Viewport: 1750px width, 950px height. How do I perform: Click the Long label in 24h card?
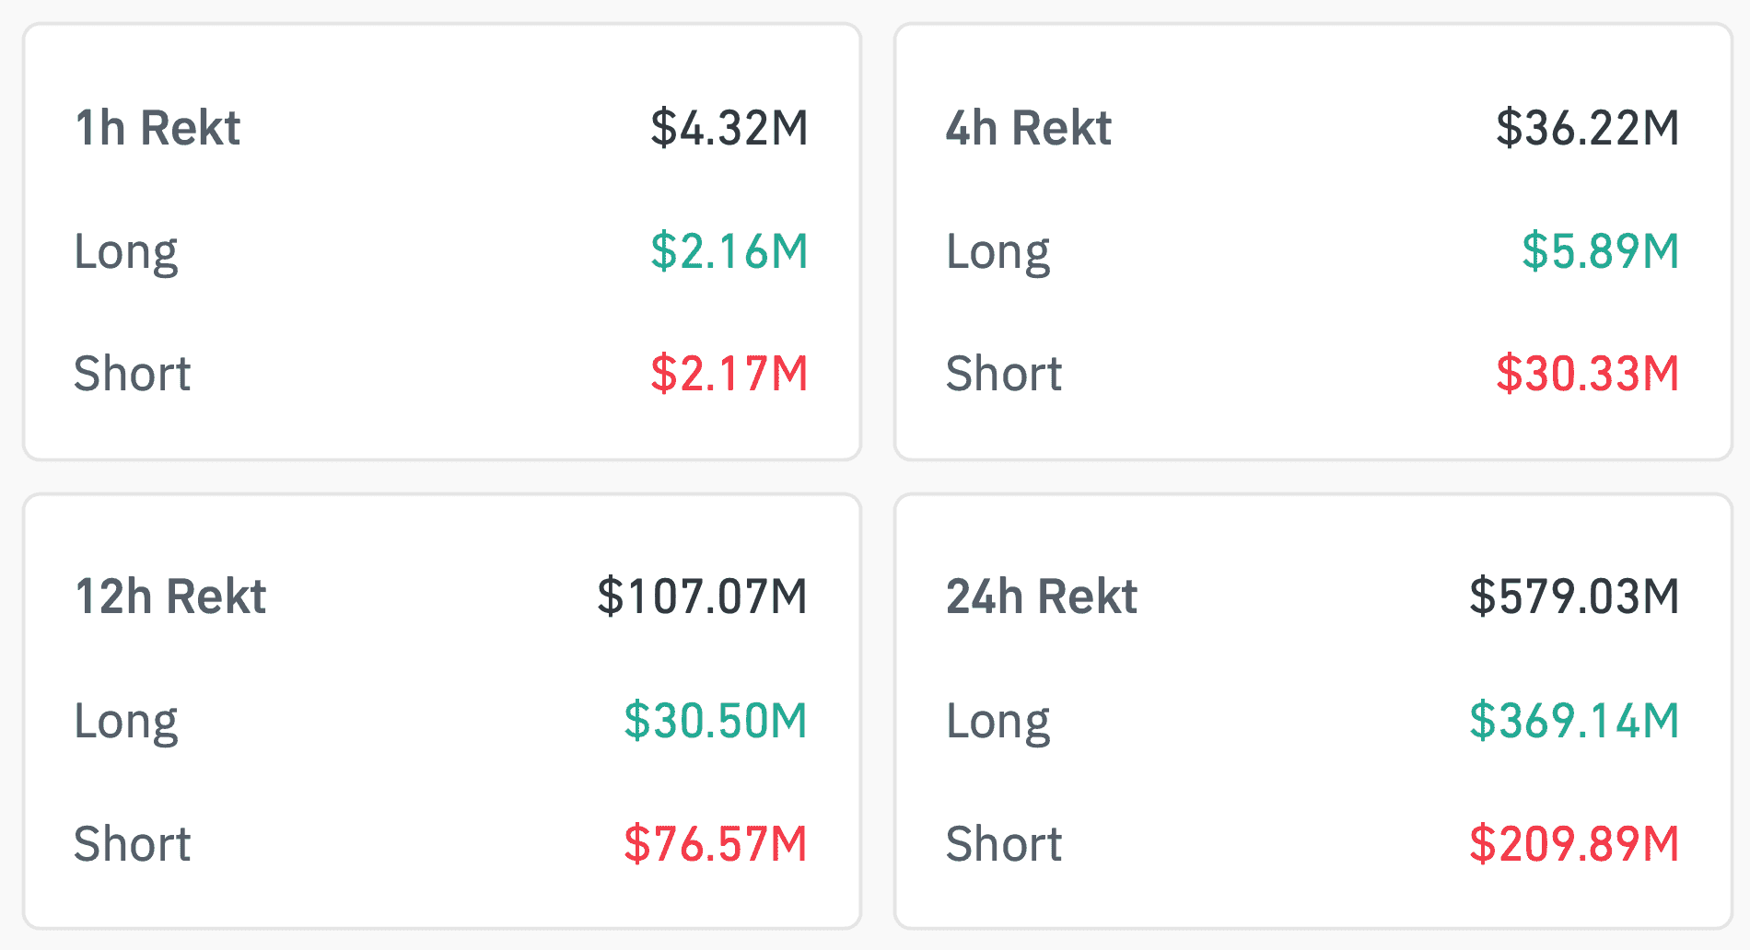coord(998,723)
